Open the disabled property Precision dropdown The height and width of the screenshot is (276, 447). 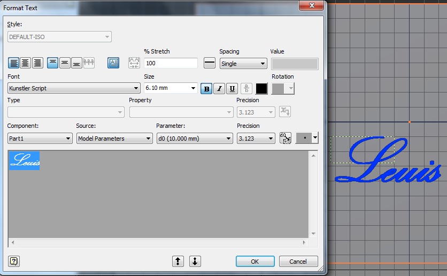[x=256, y=112]
